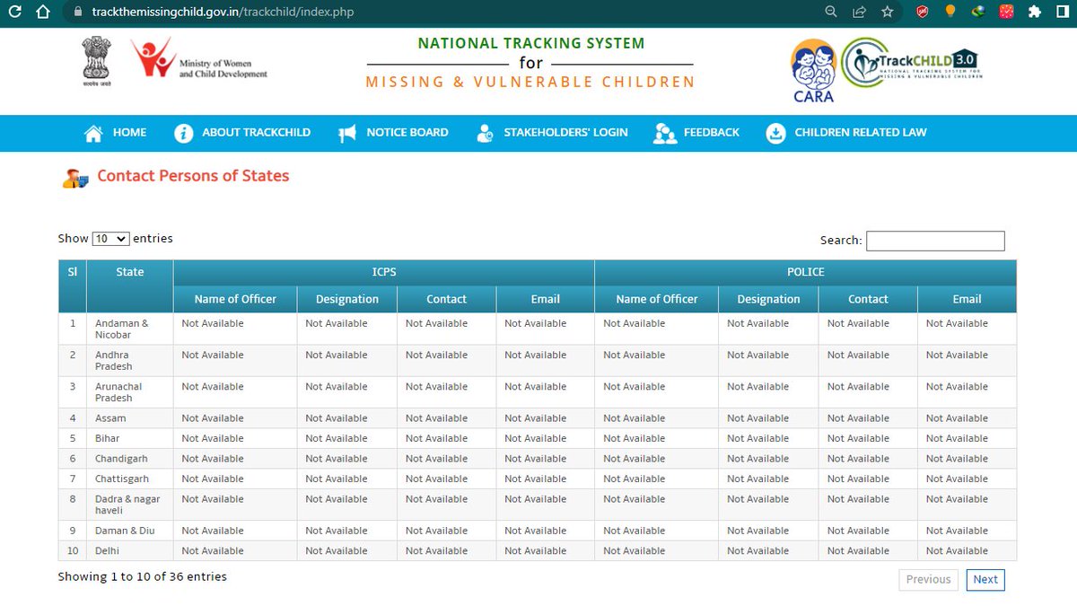The height and width of the screenshot is (606, 1077).
Task: Select the Bihar state cell
Action: point(130,438)
